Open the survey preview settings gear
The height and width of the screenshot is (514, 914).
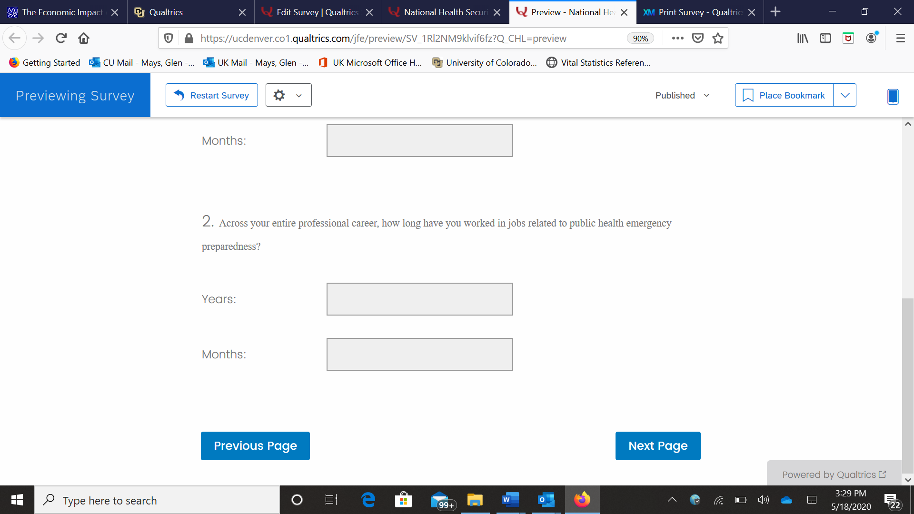coord(288,95)
